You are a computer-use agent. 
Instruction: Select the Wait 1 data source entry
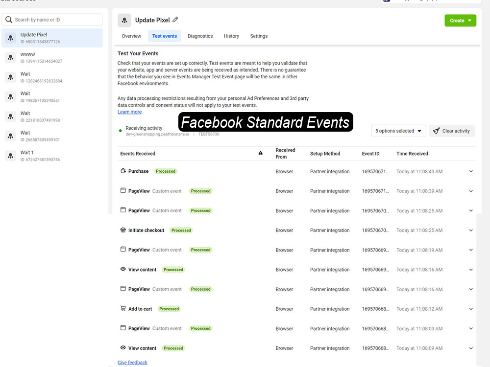pyautogui.click(x=52, y=156)
